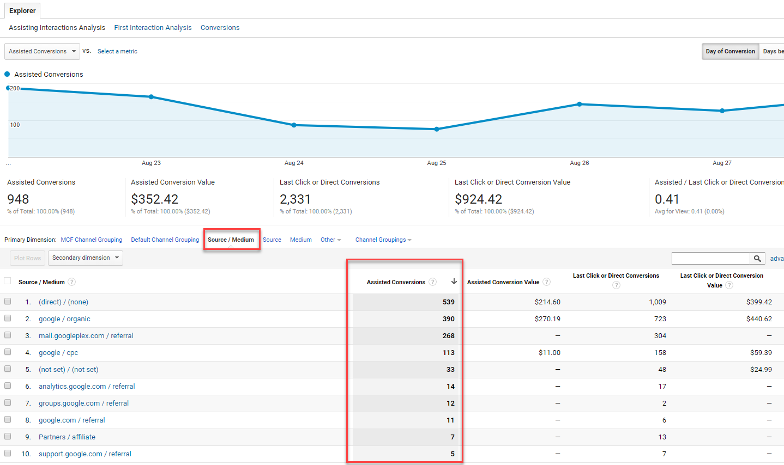Enable the google / cpc row checkbox
The image size is (784, 465).
(8, 352)
